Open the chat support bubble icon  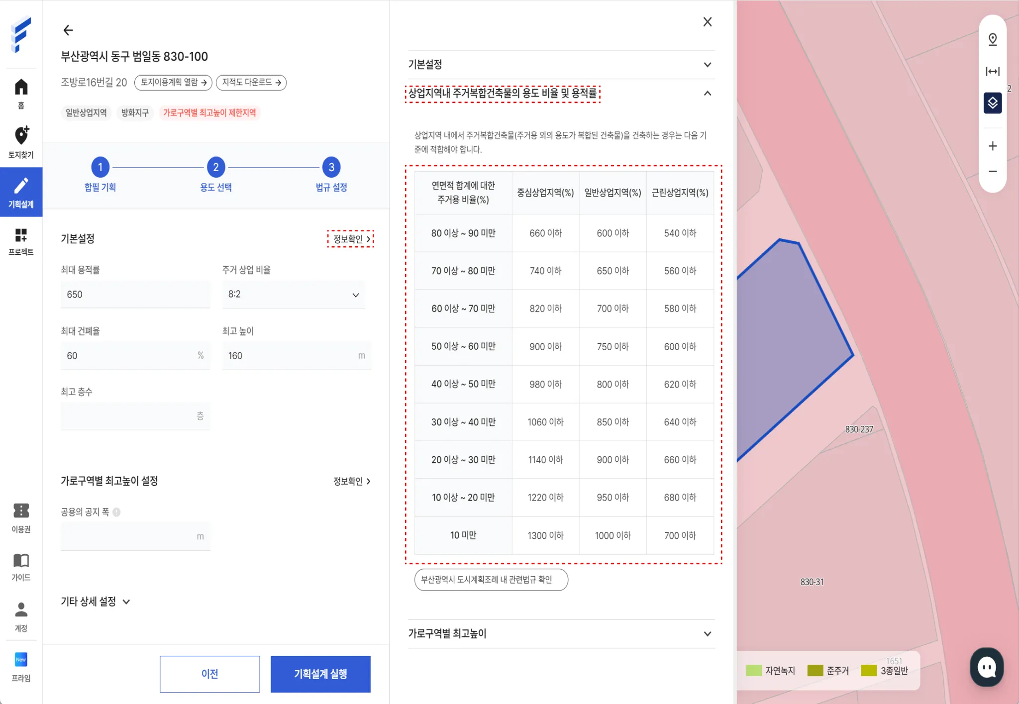coord(986,667)
